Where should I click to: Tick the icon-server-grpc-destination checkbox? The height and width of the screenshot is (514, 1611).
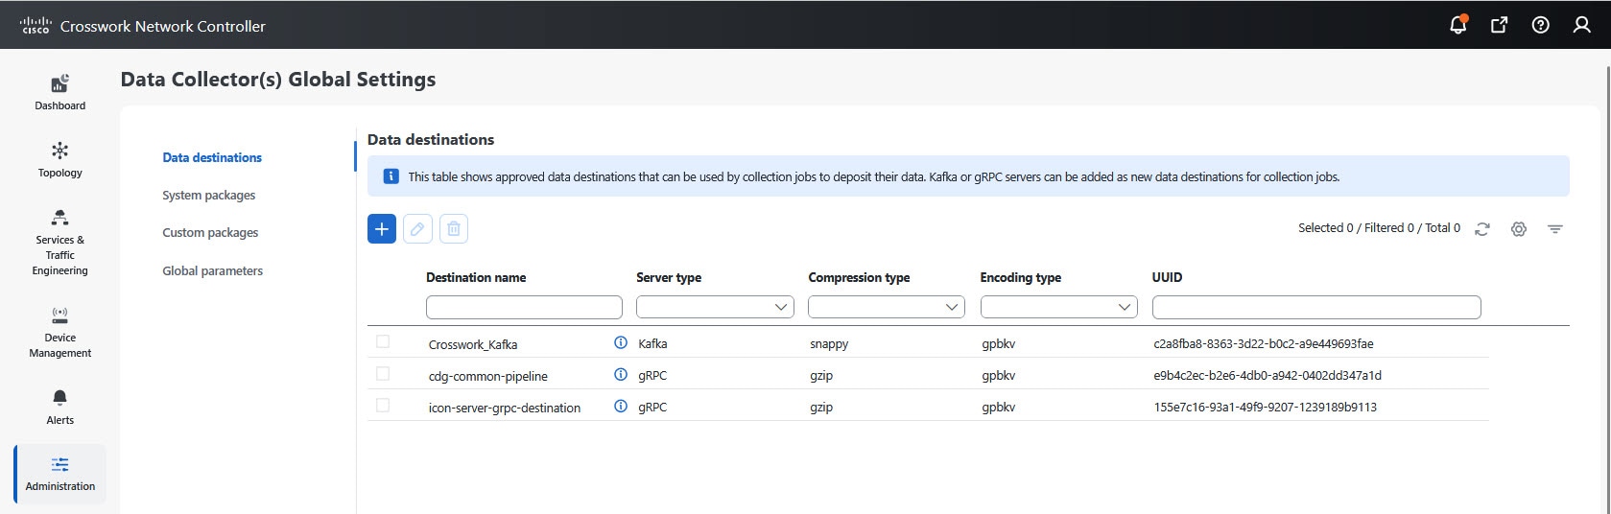coord(383,405)
